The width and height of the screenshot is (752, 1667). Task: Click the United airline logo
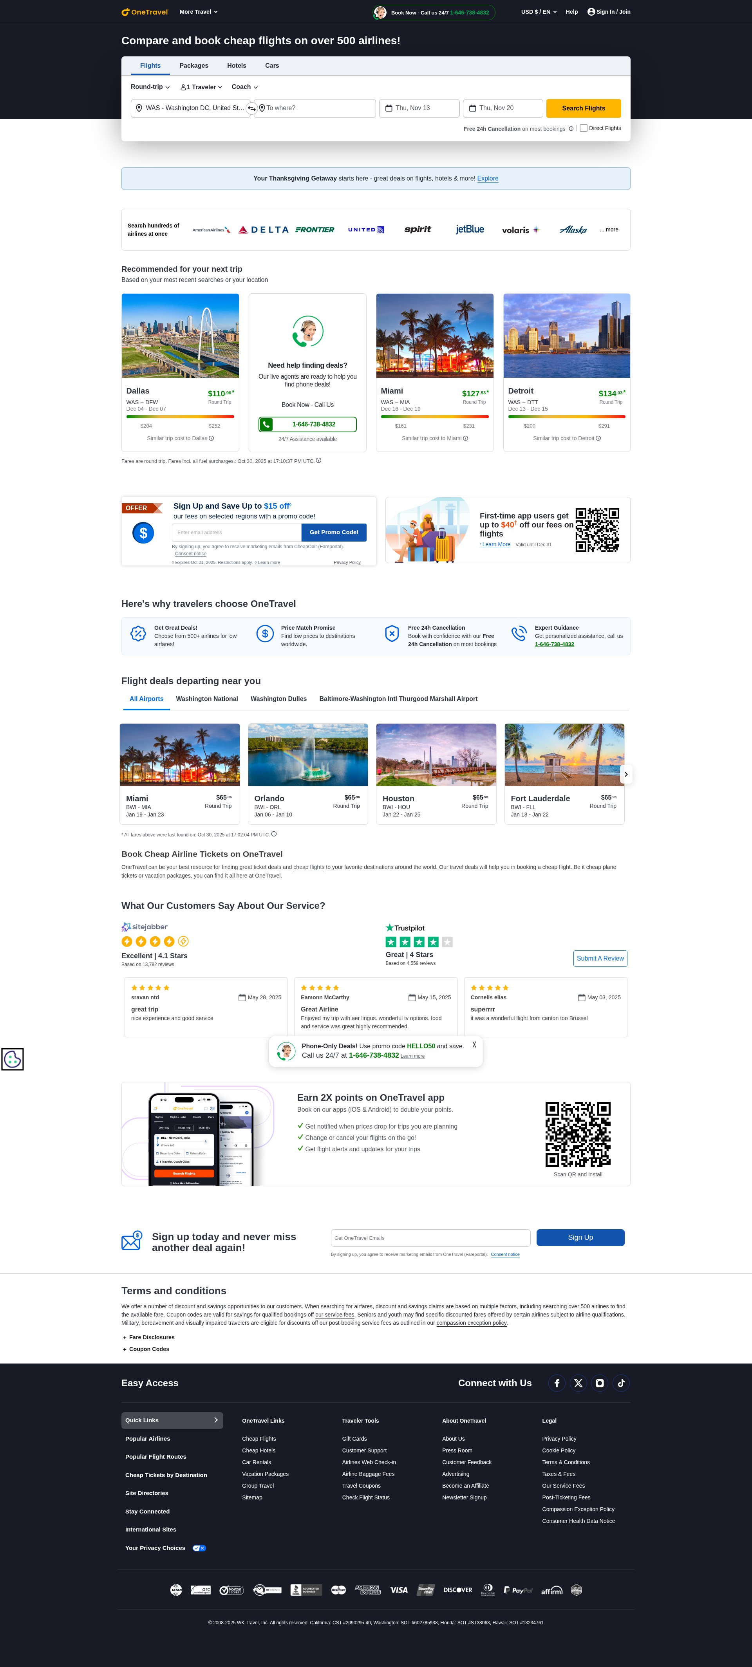[366, 230]
